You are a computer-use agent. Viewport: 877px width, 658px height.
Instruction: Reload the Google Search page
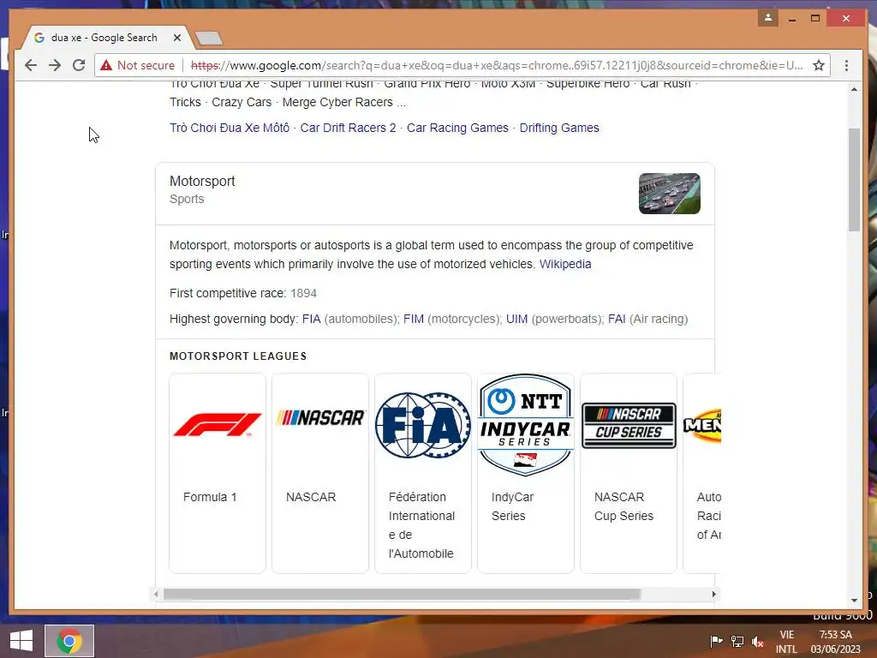79,65
